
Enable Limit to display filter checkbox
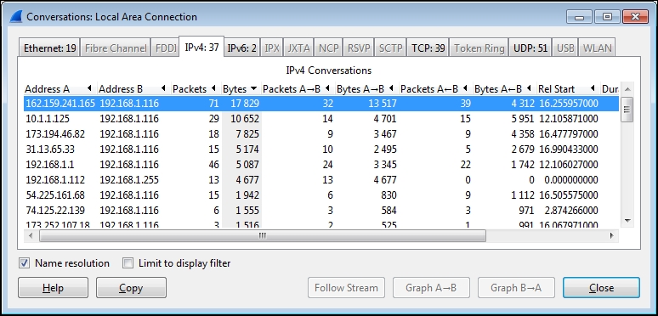[128, 263]
